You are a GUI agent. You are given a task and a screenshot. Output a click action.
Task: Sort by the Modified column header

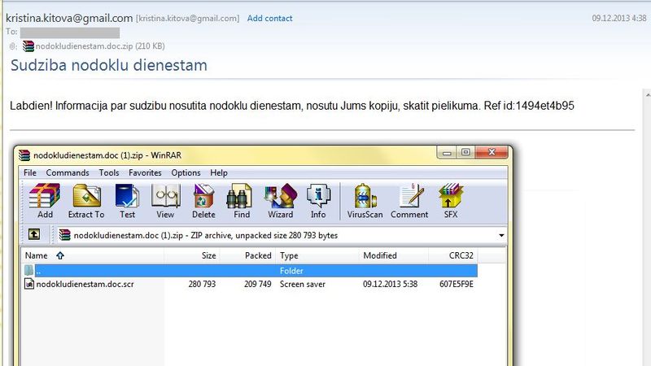pyautogui.click(x=394, y=255)
